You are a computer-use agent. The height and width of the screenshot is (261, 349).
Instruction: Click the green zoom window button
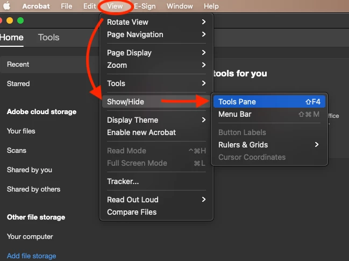tap(20, 20)
